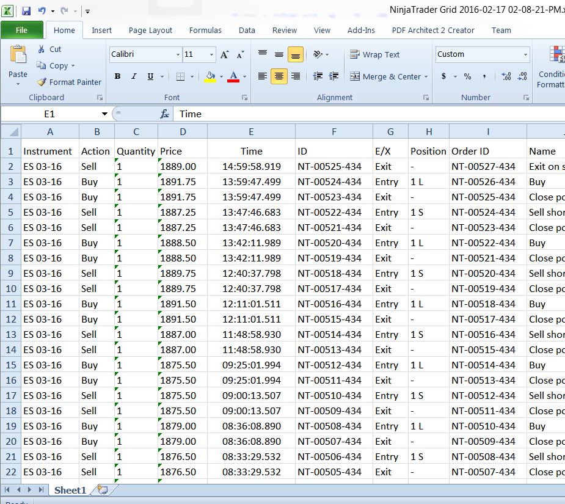This screenshot has height=504, width=565.
Task: Toggle Italic formatting
Action: click(x=134, y=76)
